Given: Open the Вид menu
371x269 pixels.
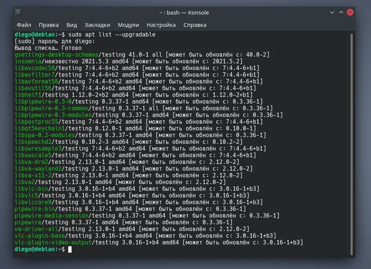Looking at the screenshot, I should click(72, 25).
